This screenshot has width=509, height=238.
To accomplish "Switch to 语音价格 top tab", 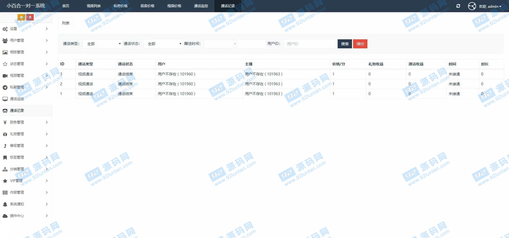I will coord(147,6).
